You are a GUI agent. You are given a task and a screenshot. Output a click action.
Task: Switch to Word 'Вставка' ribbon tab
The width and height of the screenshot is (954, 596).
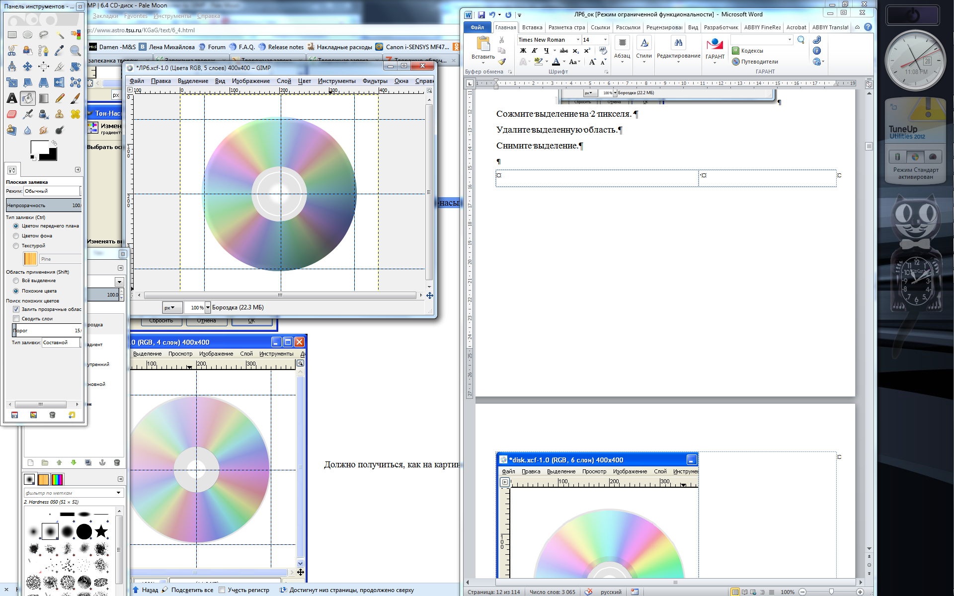point(532,27)
